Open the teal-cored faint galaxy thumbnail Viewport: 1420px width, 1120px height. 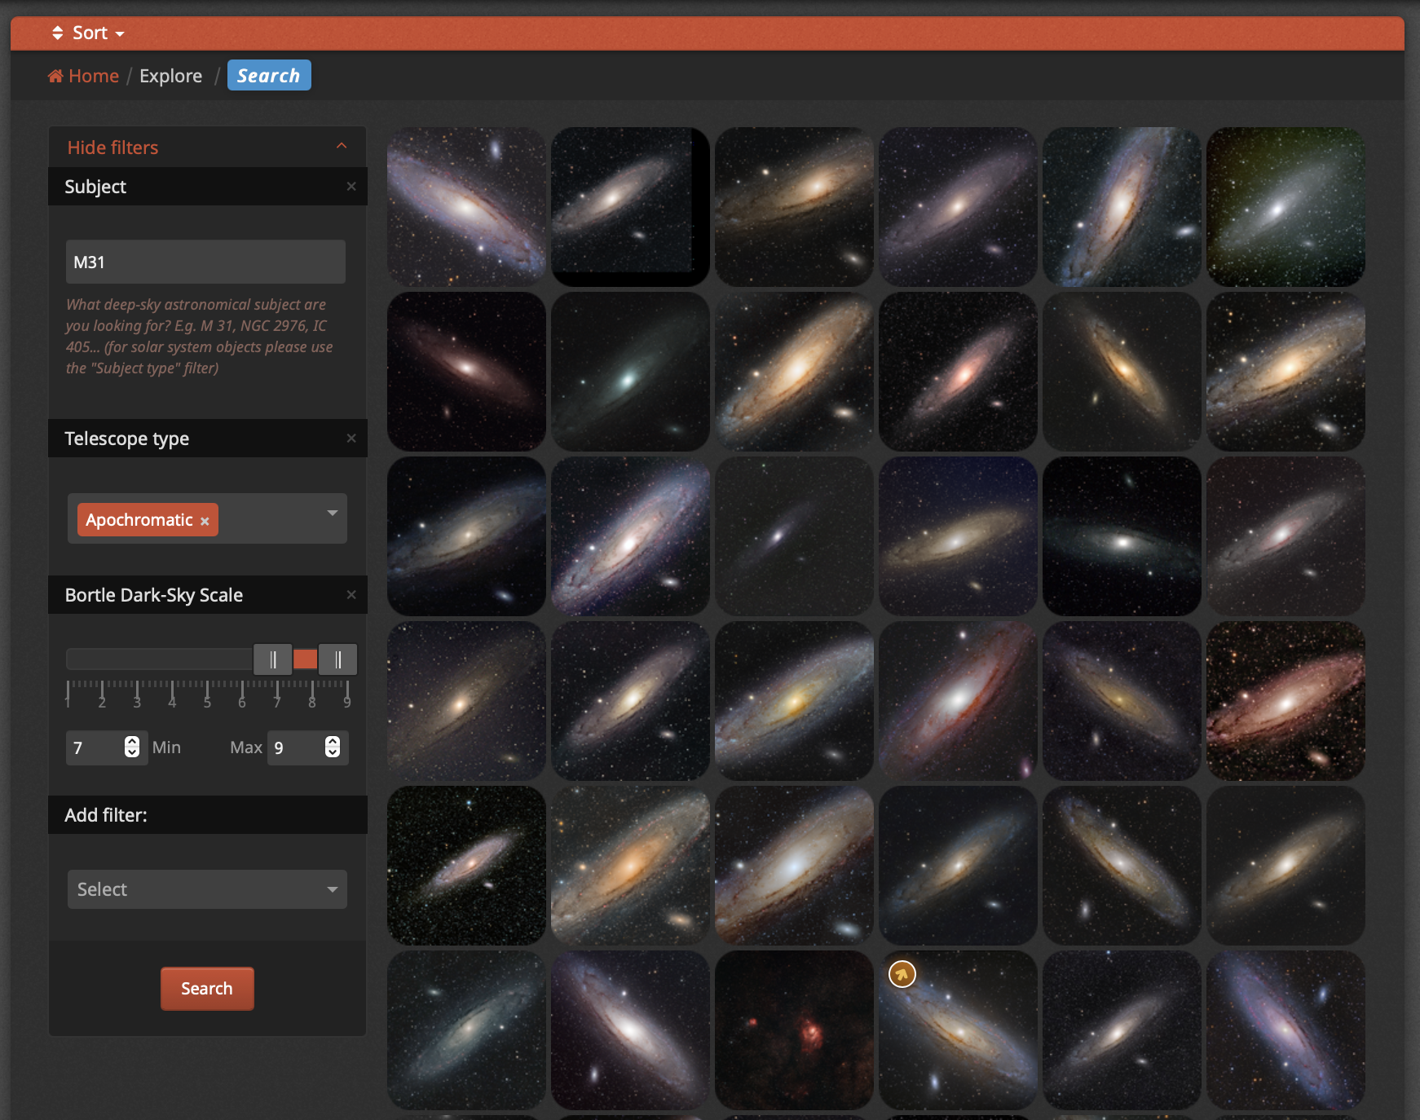630,372
